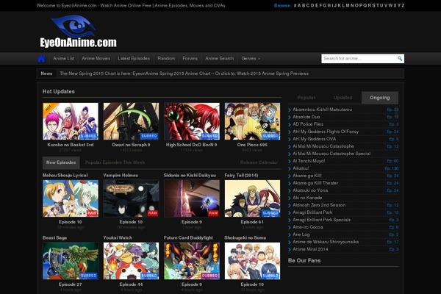Click Episode 27 under Beast Saga

tap(71, 284)
